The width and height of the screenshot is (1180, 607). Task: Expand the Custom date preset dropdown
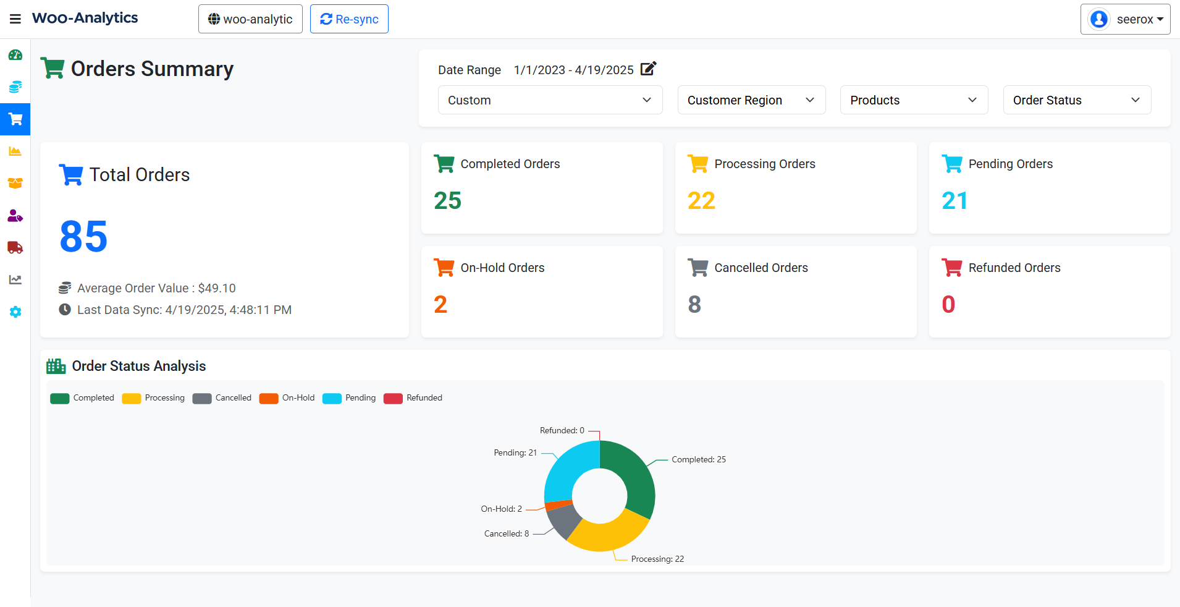pos(550,100)
